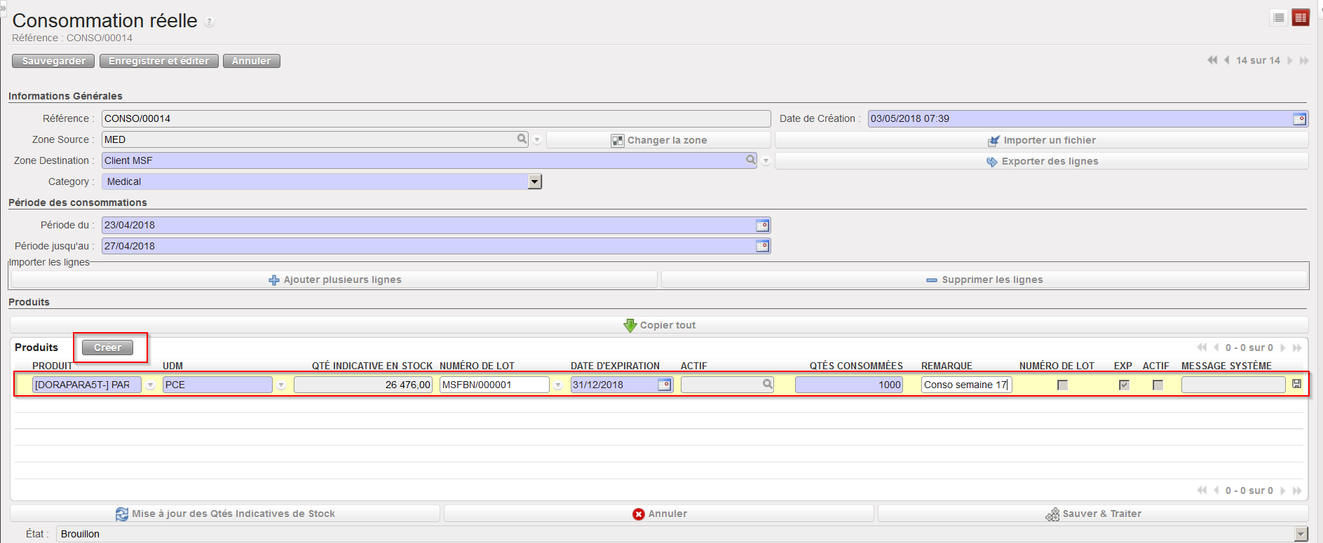
Task: Open the expiration date calendar in product row
Action: 664,385
